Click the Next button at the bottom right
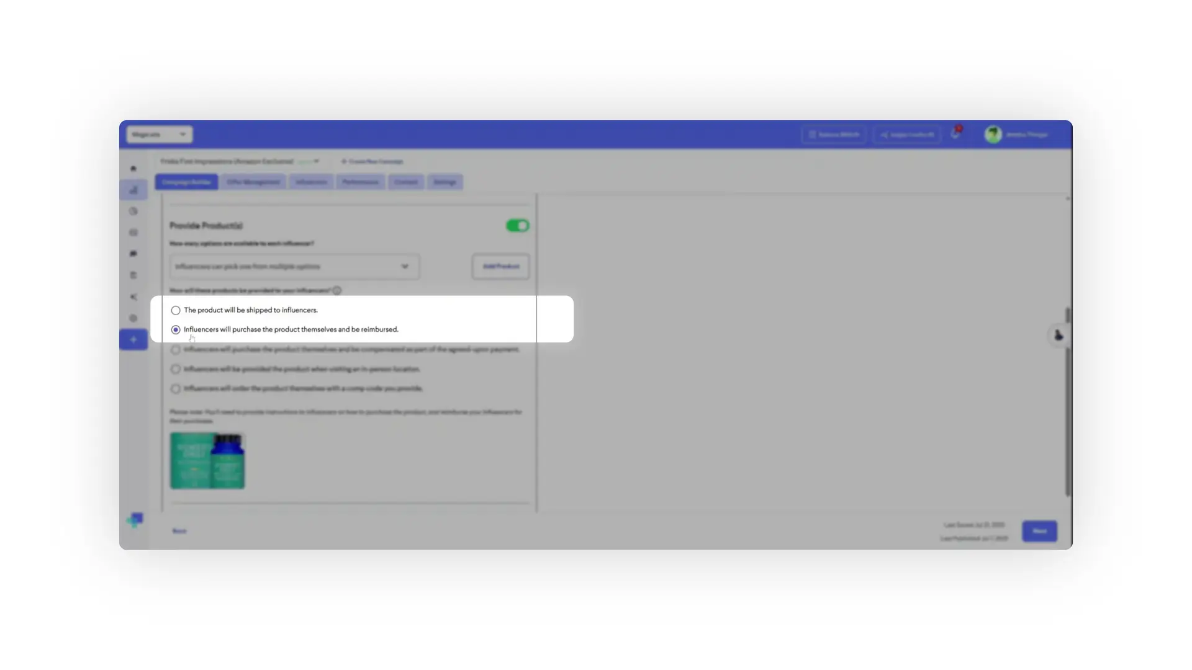This screenshot has width=1192, height=670. [x=1039, y=531]
